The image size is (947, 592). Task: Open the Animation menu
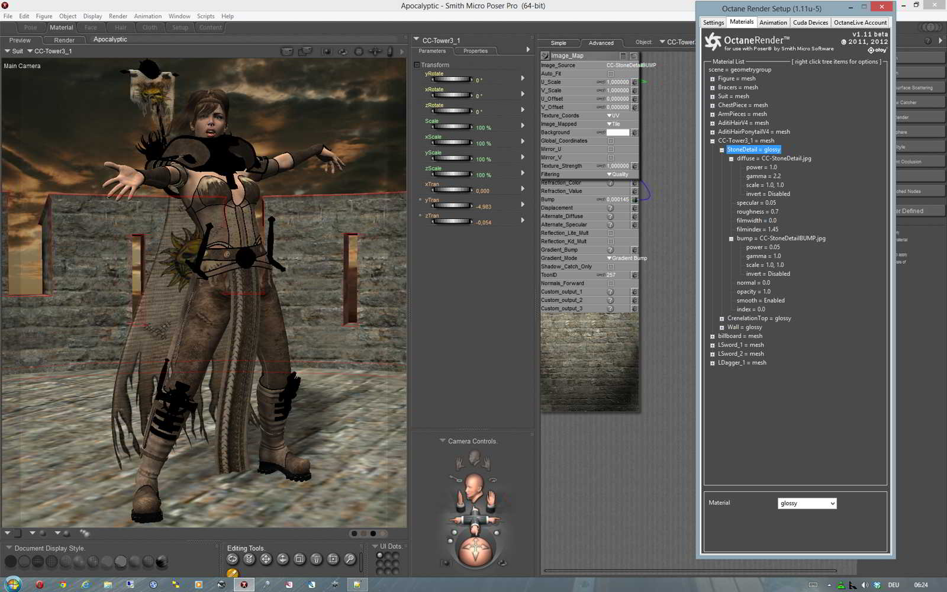[147, 16]
